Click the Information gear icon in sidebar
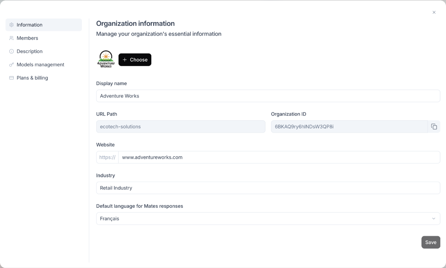Screen dimensions: 446x268 click(x=12, y=25)
